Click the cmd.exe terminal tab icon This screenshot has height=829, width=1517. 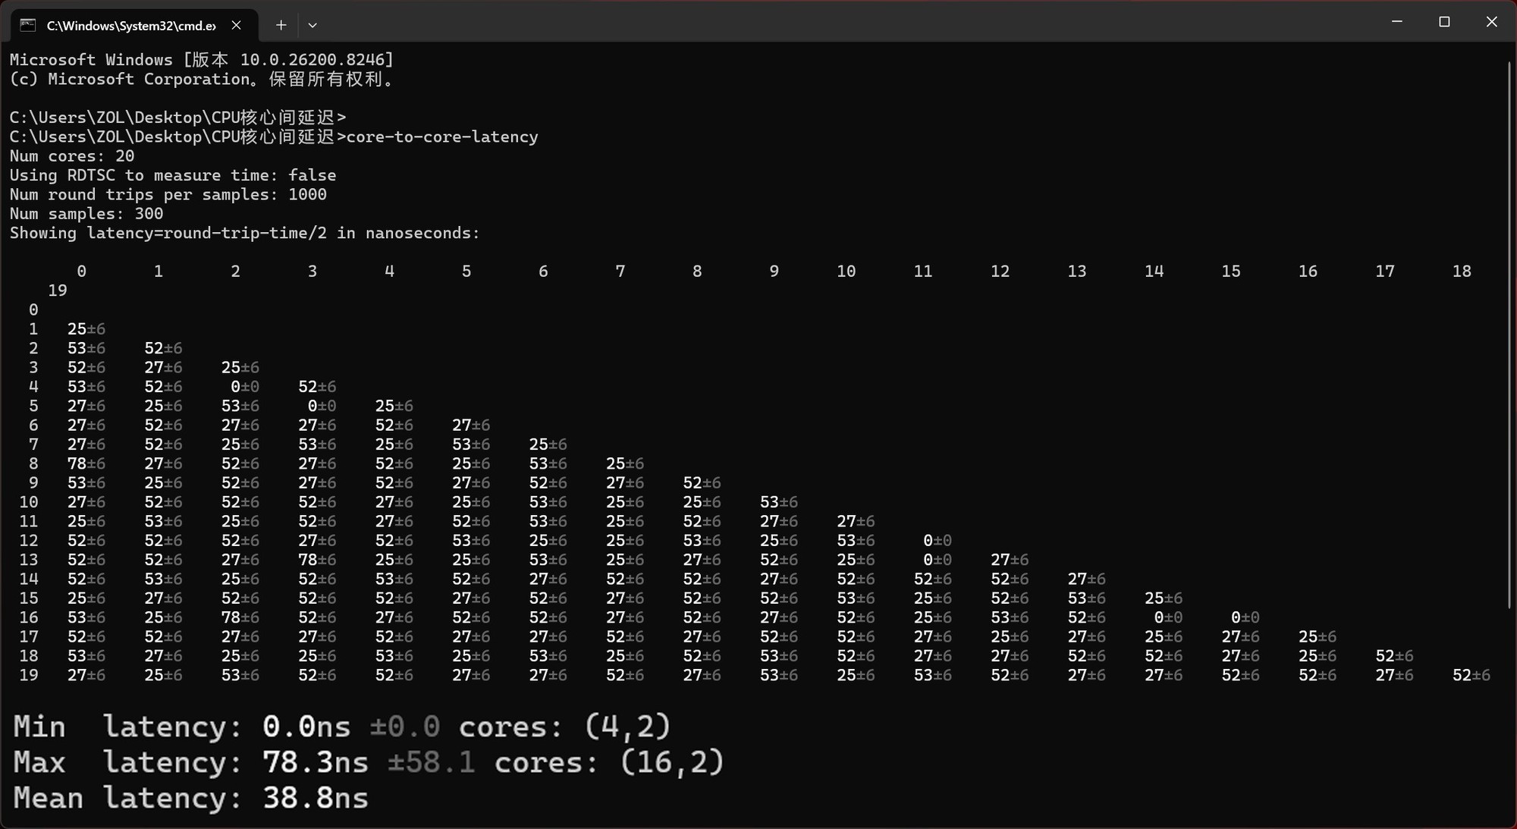click(28, 25)
